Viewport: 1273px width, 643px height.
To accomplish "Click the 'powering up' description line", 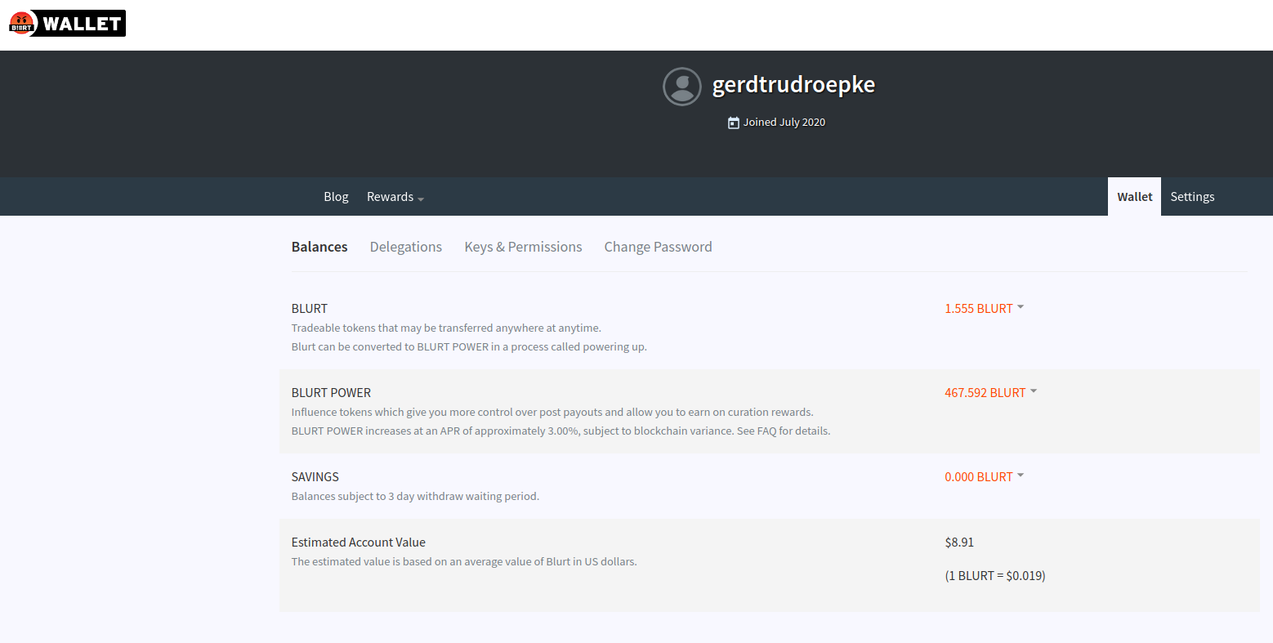I will 469,347.
